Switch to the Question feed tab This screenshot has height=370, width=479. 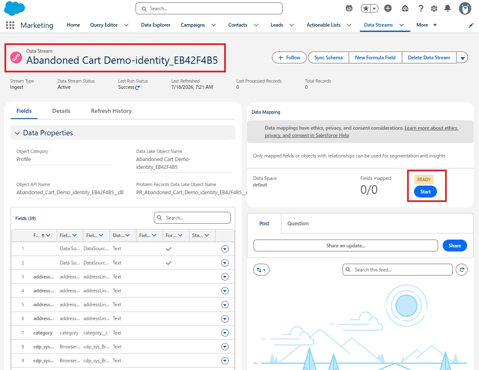click(298, 224)
